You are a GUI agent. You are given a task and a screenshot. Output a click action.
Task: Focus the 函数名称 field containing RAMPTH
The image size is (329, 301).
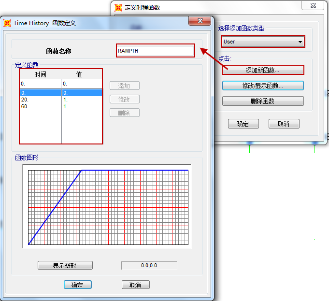[x=155, y=51]
